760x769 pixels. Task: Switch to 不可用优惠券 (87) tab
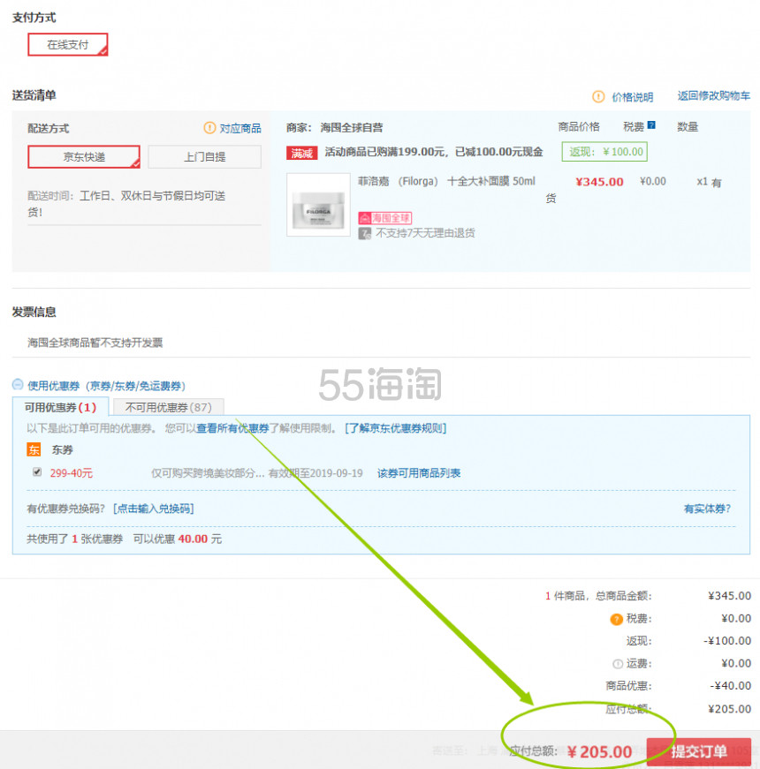169,408
